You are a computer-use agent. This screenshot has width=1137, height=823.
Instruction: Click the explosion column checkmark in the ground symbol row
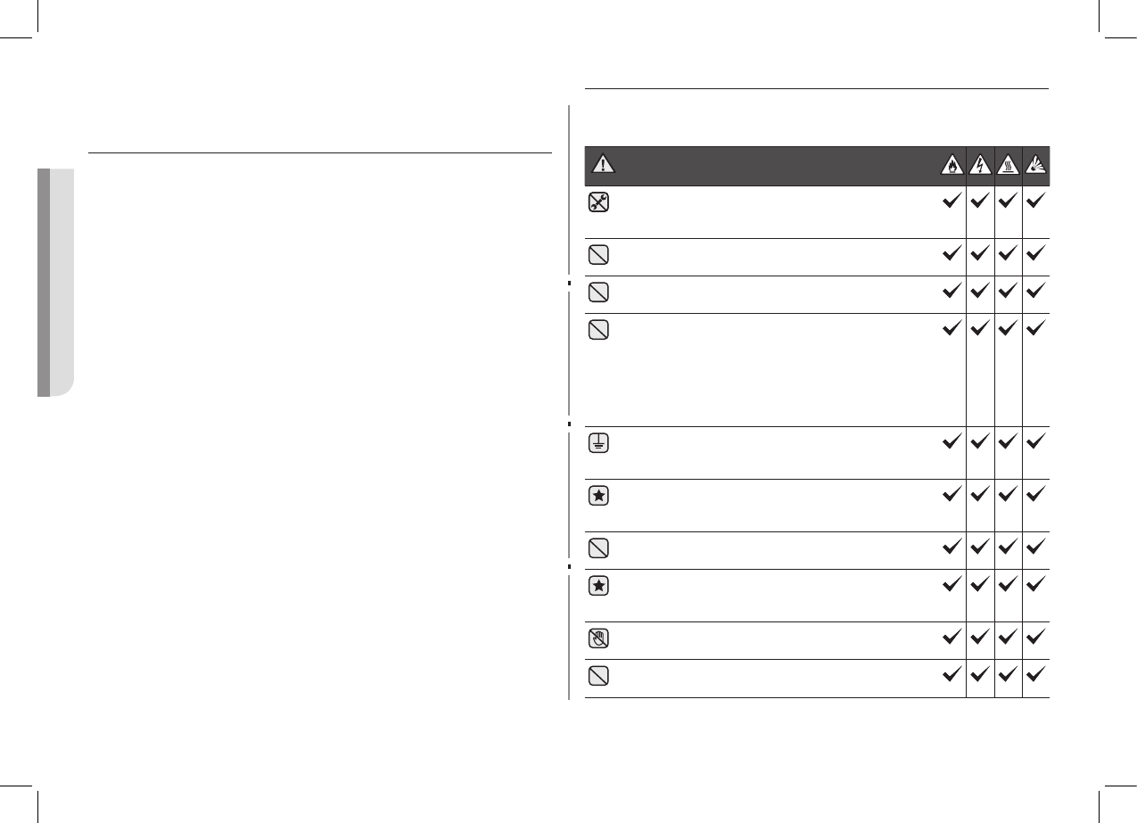click(x=1036, y=443)
